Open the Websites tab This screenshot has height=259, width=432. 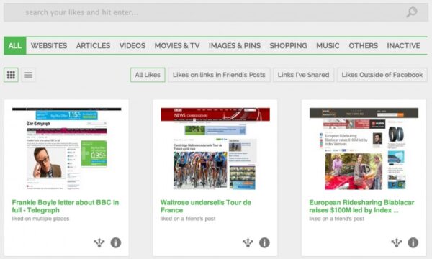point(49,46)
